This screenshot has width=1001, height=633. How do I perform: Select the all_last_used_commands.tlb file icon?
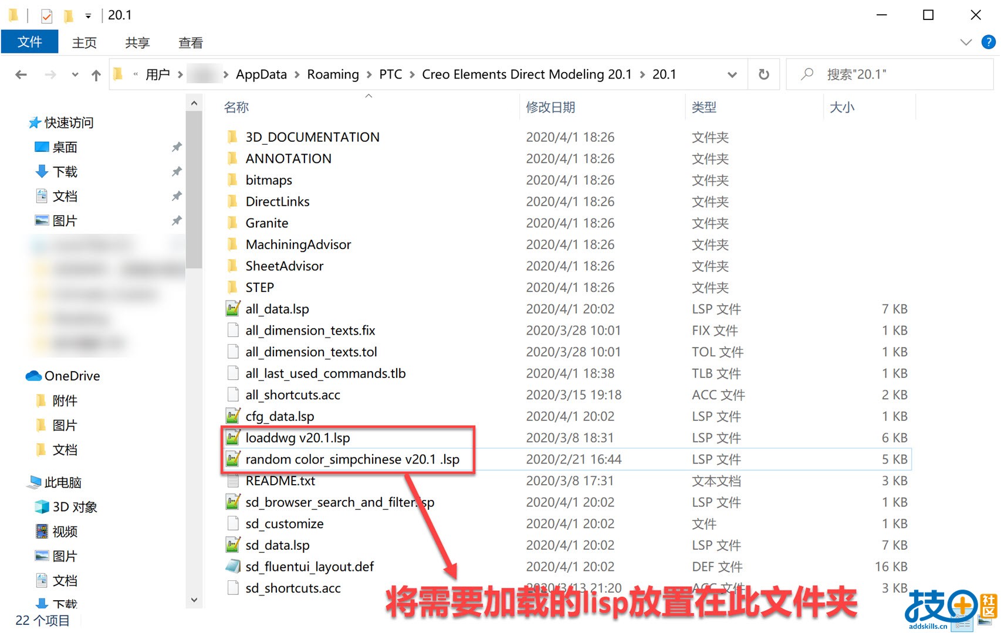[x=233, y=373]
